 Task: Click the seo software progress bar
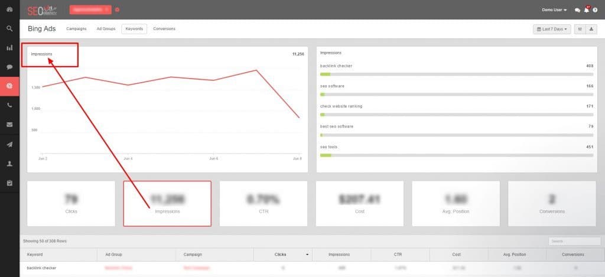pyautogui.click(x=457, y=94)
